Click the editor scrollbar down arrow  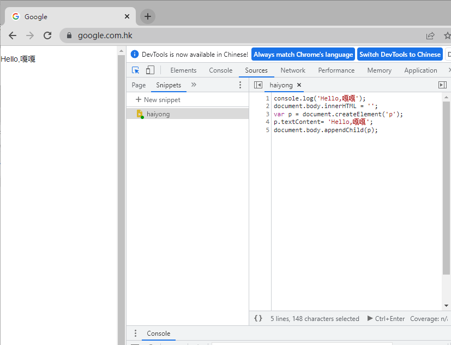click(447, 306)
